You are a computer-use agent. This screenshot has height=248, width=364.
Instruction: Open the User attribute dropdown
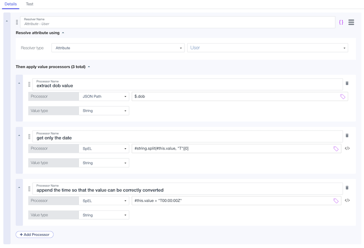click(268, 48)
